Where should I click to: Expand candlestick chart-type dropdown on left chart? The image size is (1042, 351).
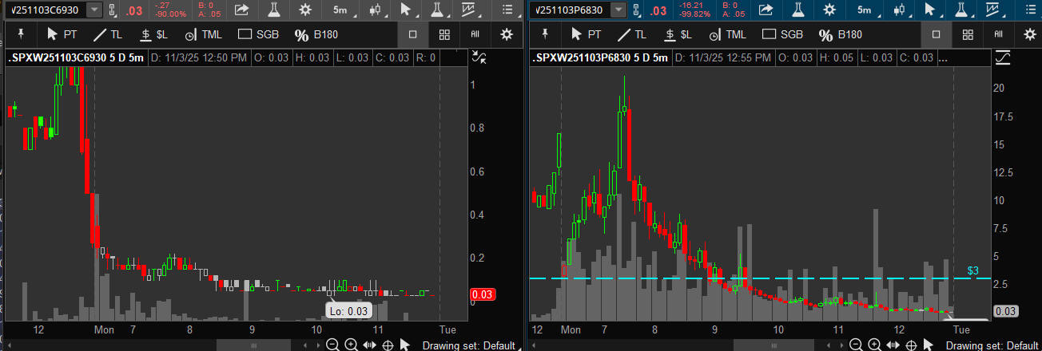tap(375, 10)
